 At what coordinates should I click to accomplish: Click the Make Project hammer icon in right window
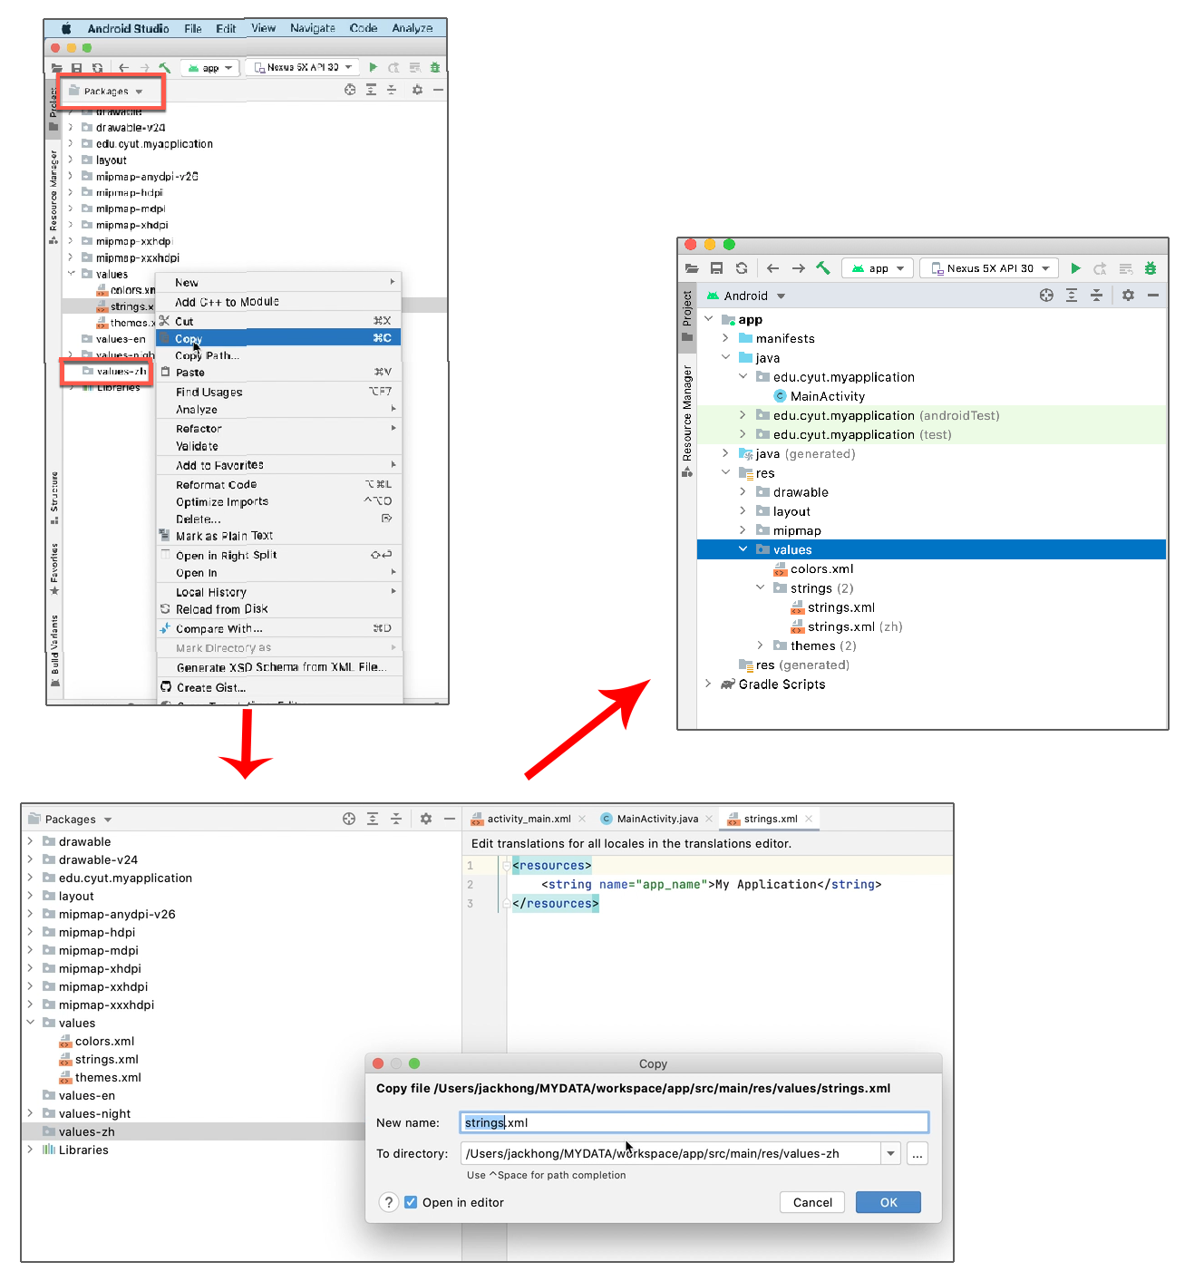[823, 268]
